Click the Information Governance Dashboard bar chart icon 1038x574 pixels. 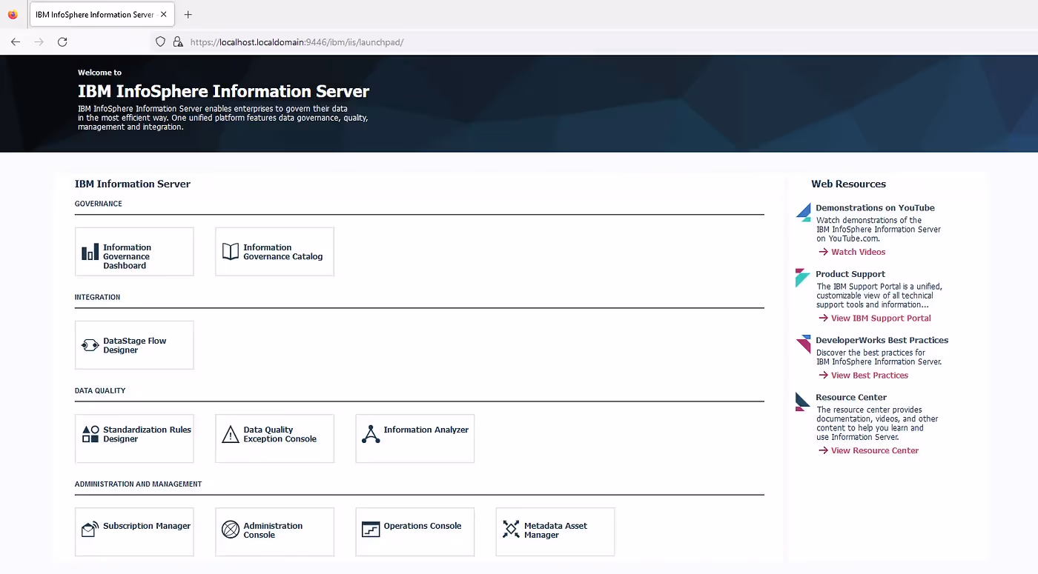tap(90, 253)
